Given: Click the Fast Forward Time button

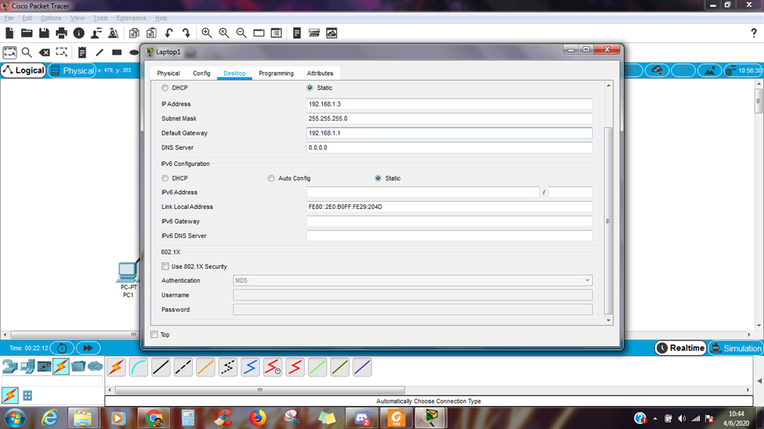Looking at the screenshot, I should click(x=89, y=348).
